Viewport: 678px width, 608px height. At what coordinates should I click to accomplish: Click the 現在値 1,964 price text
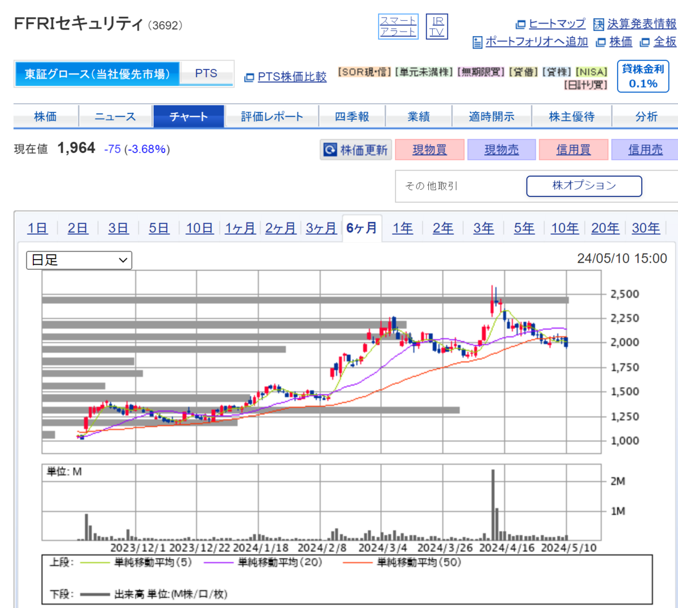coord(55,148)
